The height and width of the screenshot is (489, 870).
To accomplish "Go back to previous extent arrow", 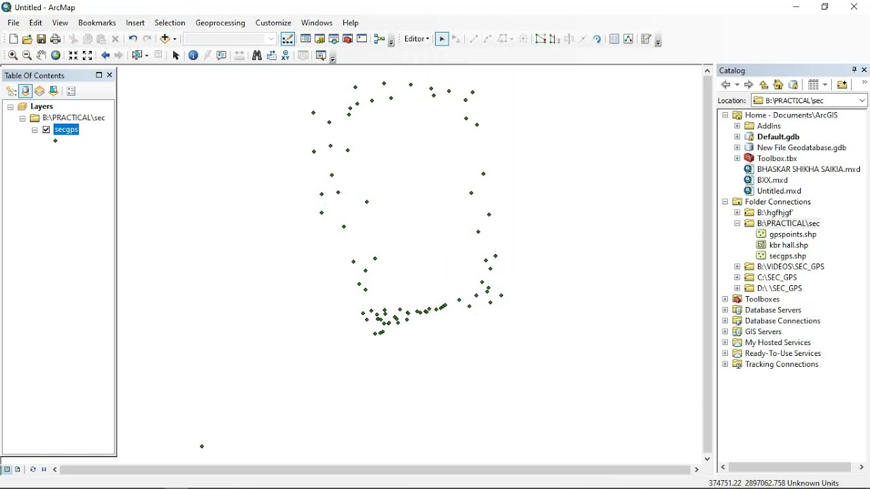I will pyautogui.click(x=105, y=56).
